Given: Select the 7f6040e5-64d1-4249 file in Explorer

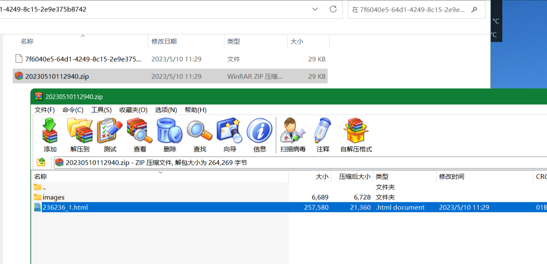Looking at the screenshot, I should [x=170, y=59].
